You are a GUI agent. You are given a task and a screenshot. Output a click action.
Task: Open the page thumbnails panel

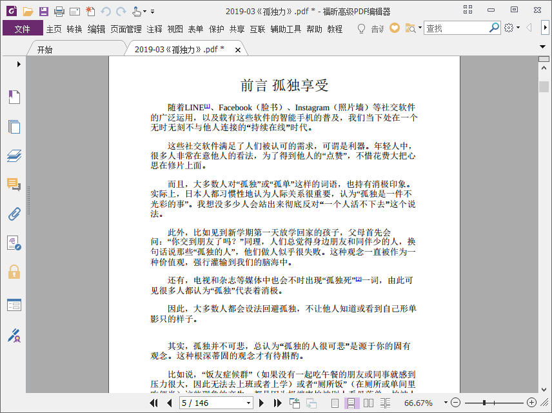coord(14,126)
